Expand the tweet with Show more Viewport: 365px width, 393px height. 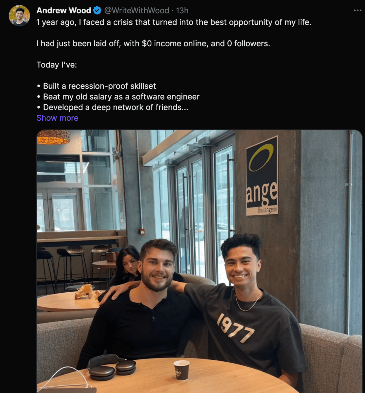[x=57, y=118]
